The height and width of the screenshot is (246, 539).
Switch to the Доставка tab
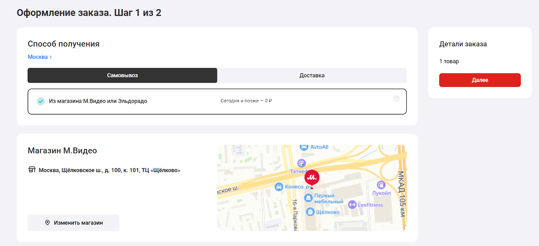tap(312, 75)
